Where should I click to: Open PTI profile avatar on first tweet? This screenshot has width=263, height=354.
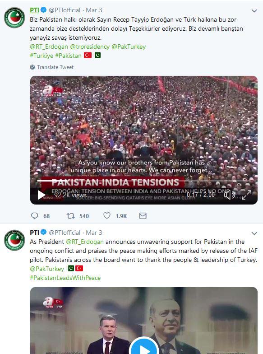[14, 18]
